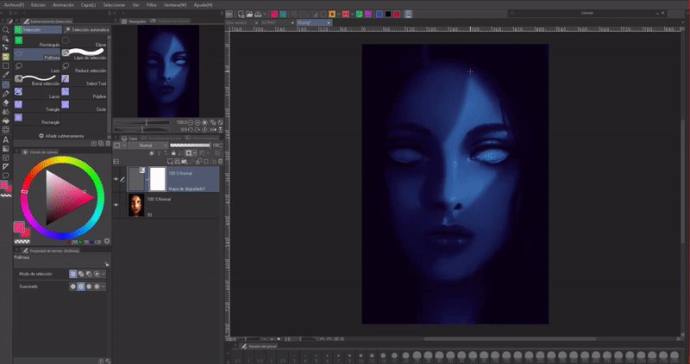The height and width of the screenshot is (364, 690).
Task: Pick the Lápiz de selección subtool
Action: [90, 53]
